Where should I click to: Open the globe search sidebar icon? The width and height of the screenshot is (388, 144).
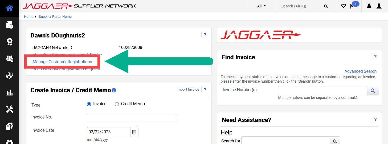pyautogui.click(x=10, y=76)
